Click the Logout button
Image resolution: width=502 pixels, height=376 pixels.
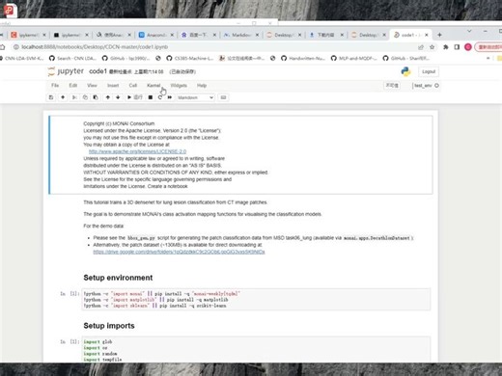click(x=429, y=71)
